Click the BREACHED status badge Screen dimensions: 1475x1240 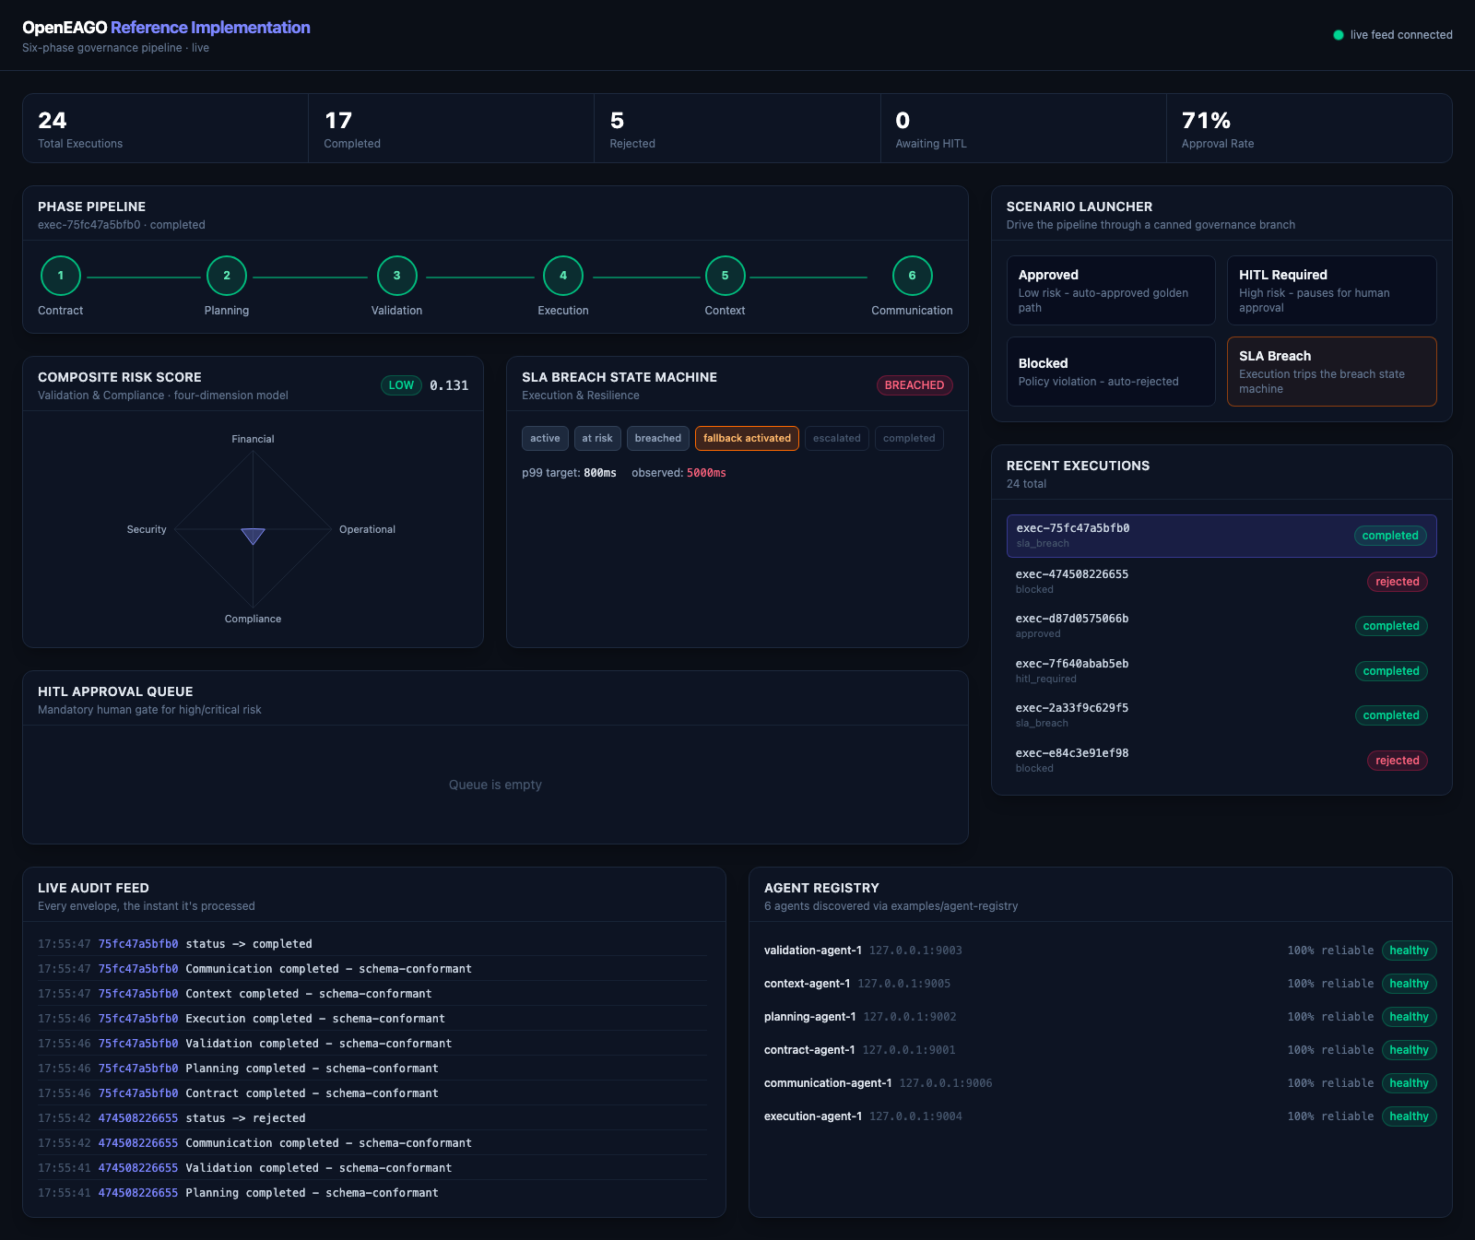coord(914,385)
